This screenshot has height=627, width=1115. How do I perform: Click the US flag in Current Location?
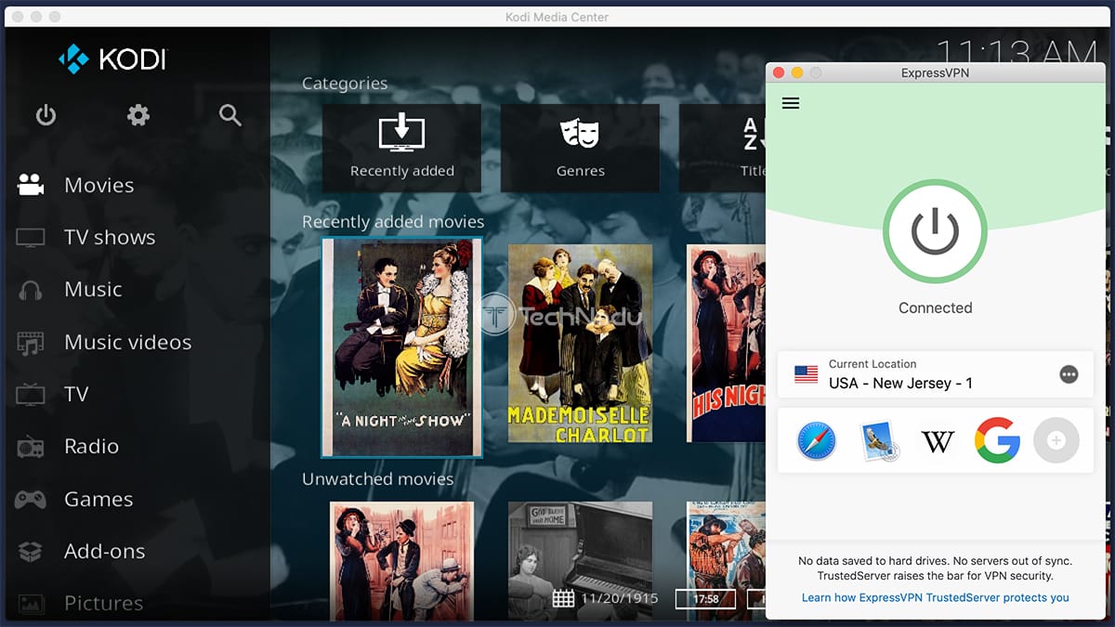[x=807, y=374]
